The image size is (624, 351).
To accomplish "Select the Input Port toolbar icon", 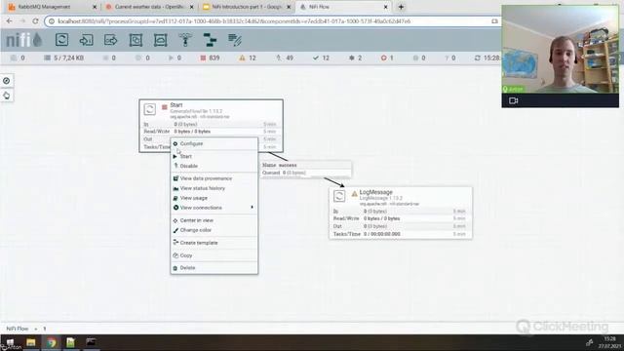I will [86, 40].
